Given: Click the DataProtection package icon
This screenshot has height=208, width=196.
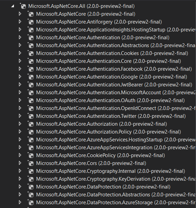Looking at the screenshot, I should (31, 186).
